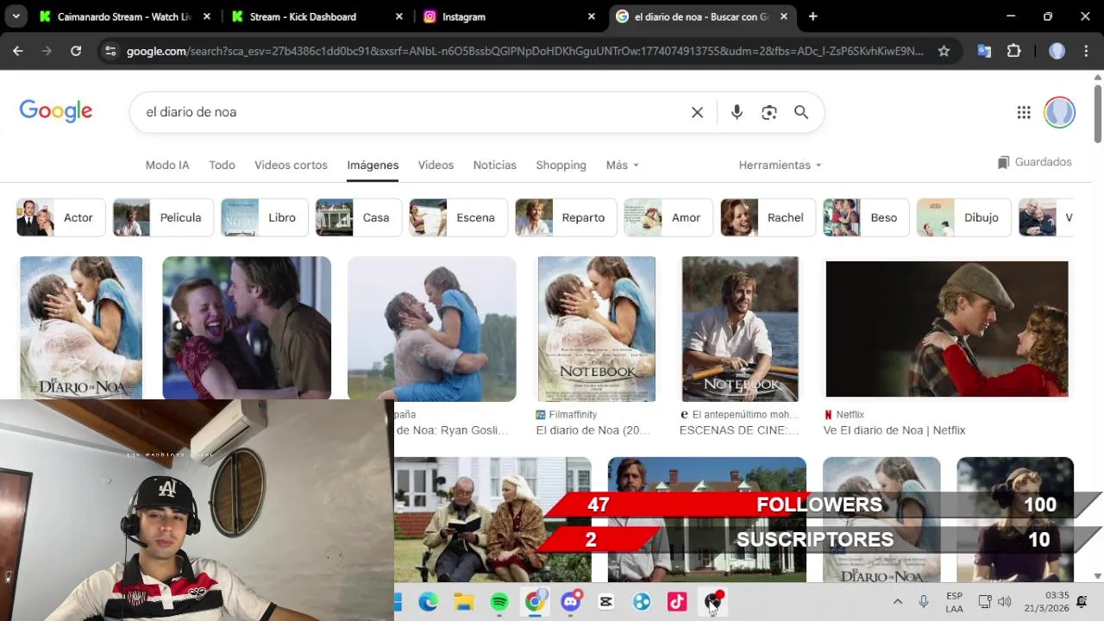Screen dimensions: 1104x621
Task: Click the magnifier search button
Action: tap(801, 112)
